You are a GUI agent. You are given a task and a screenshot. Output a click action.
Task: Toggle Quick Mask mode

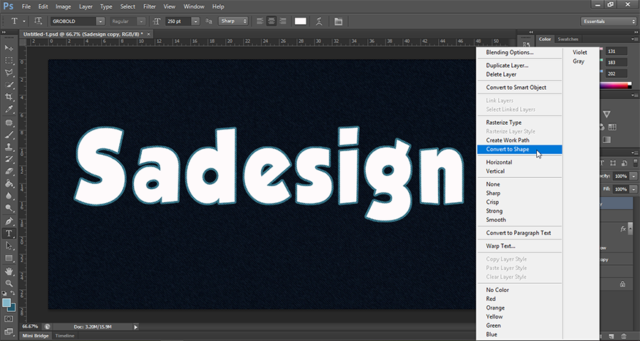point(9,318)
